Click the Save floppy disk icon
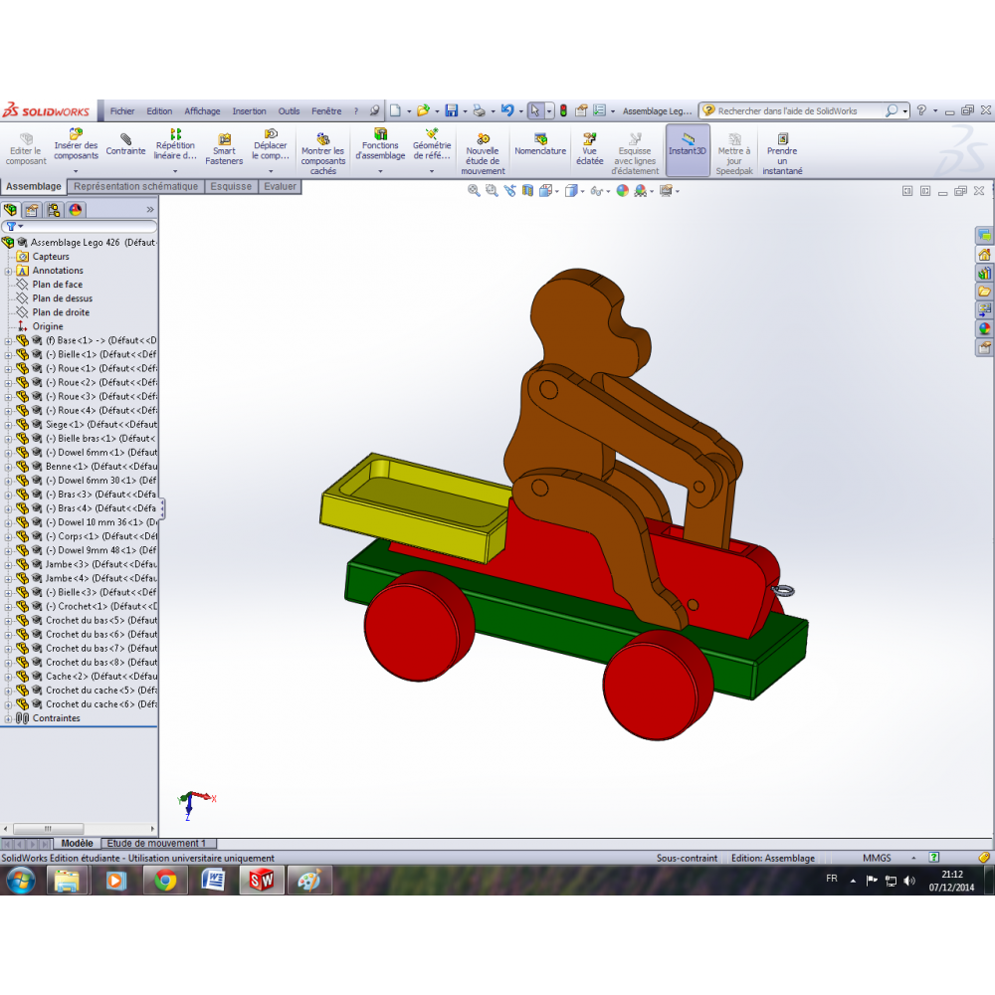Viewport: 995px width, 995px height. (x=452, y=111)
